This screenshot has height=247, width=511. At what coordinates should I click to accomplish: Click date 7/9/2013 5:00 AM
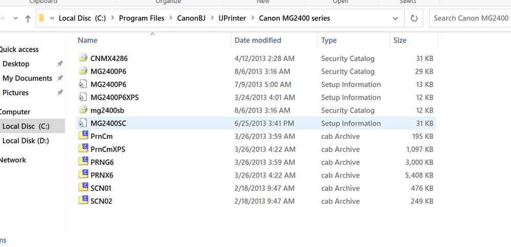pyautogui.click(x=263, y=85)
